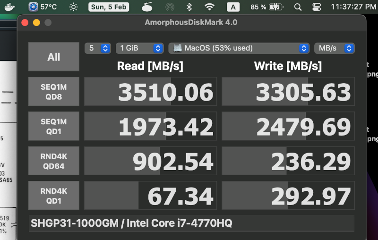The width and height of the screenshot is (378, 240).
Task: Run all benchmarks with the All button
Action: click(54, 57)
